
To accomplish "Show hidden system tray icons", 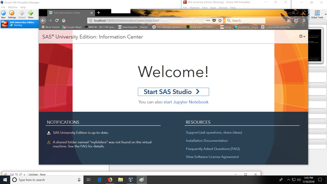I will tap(289, 180).
